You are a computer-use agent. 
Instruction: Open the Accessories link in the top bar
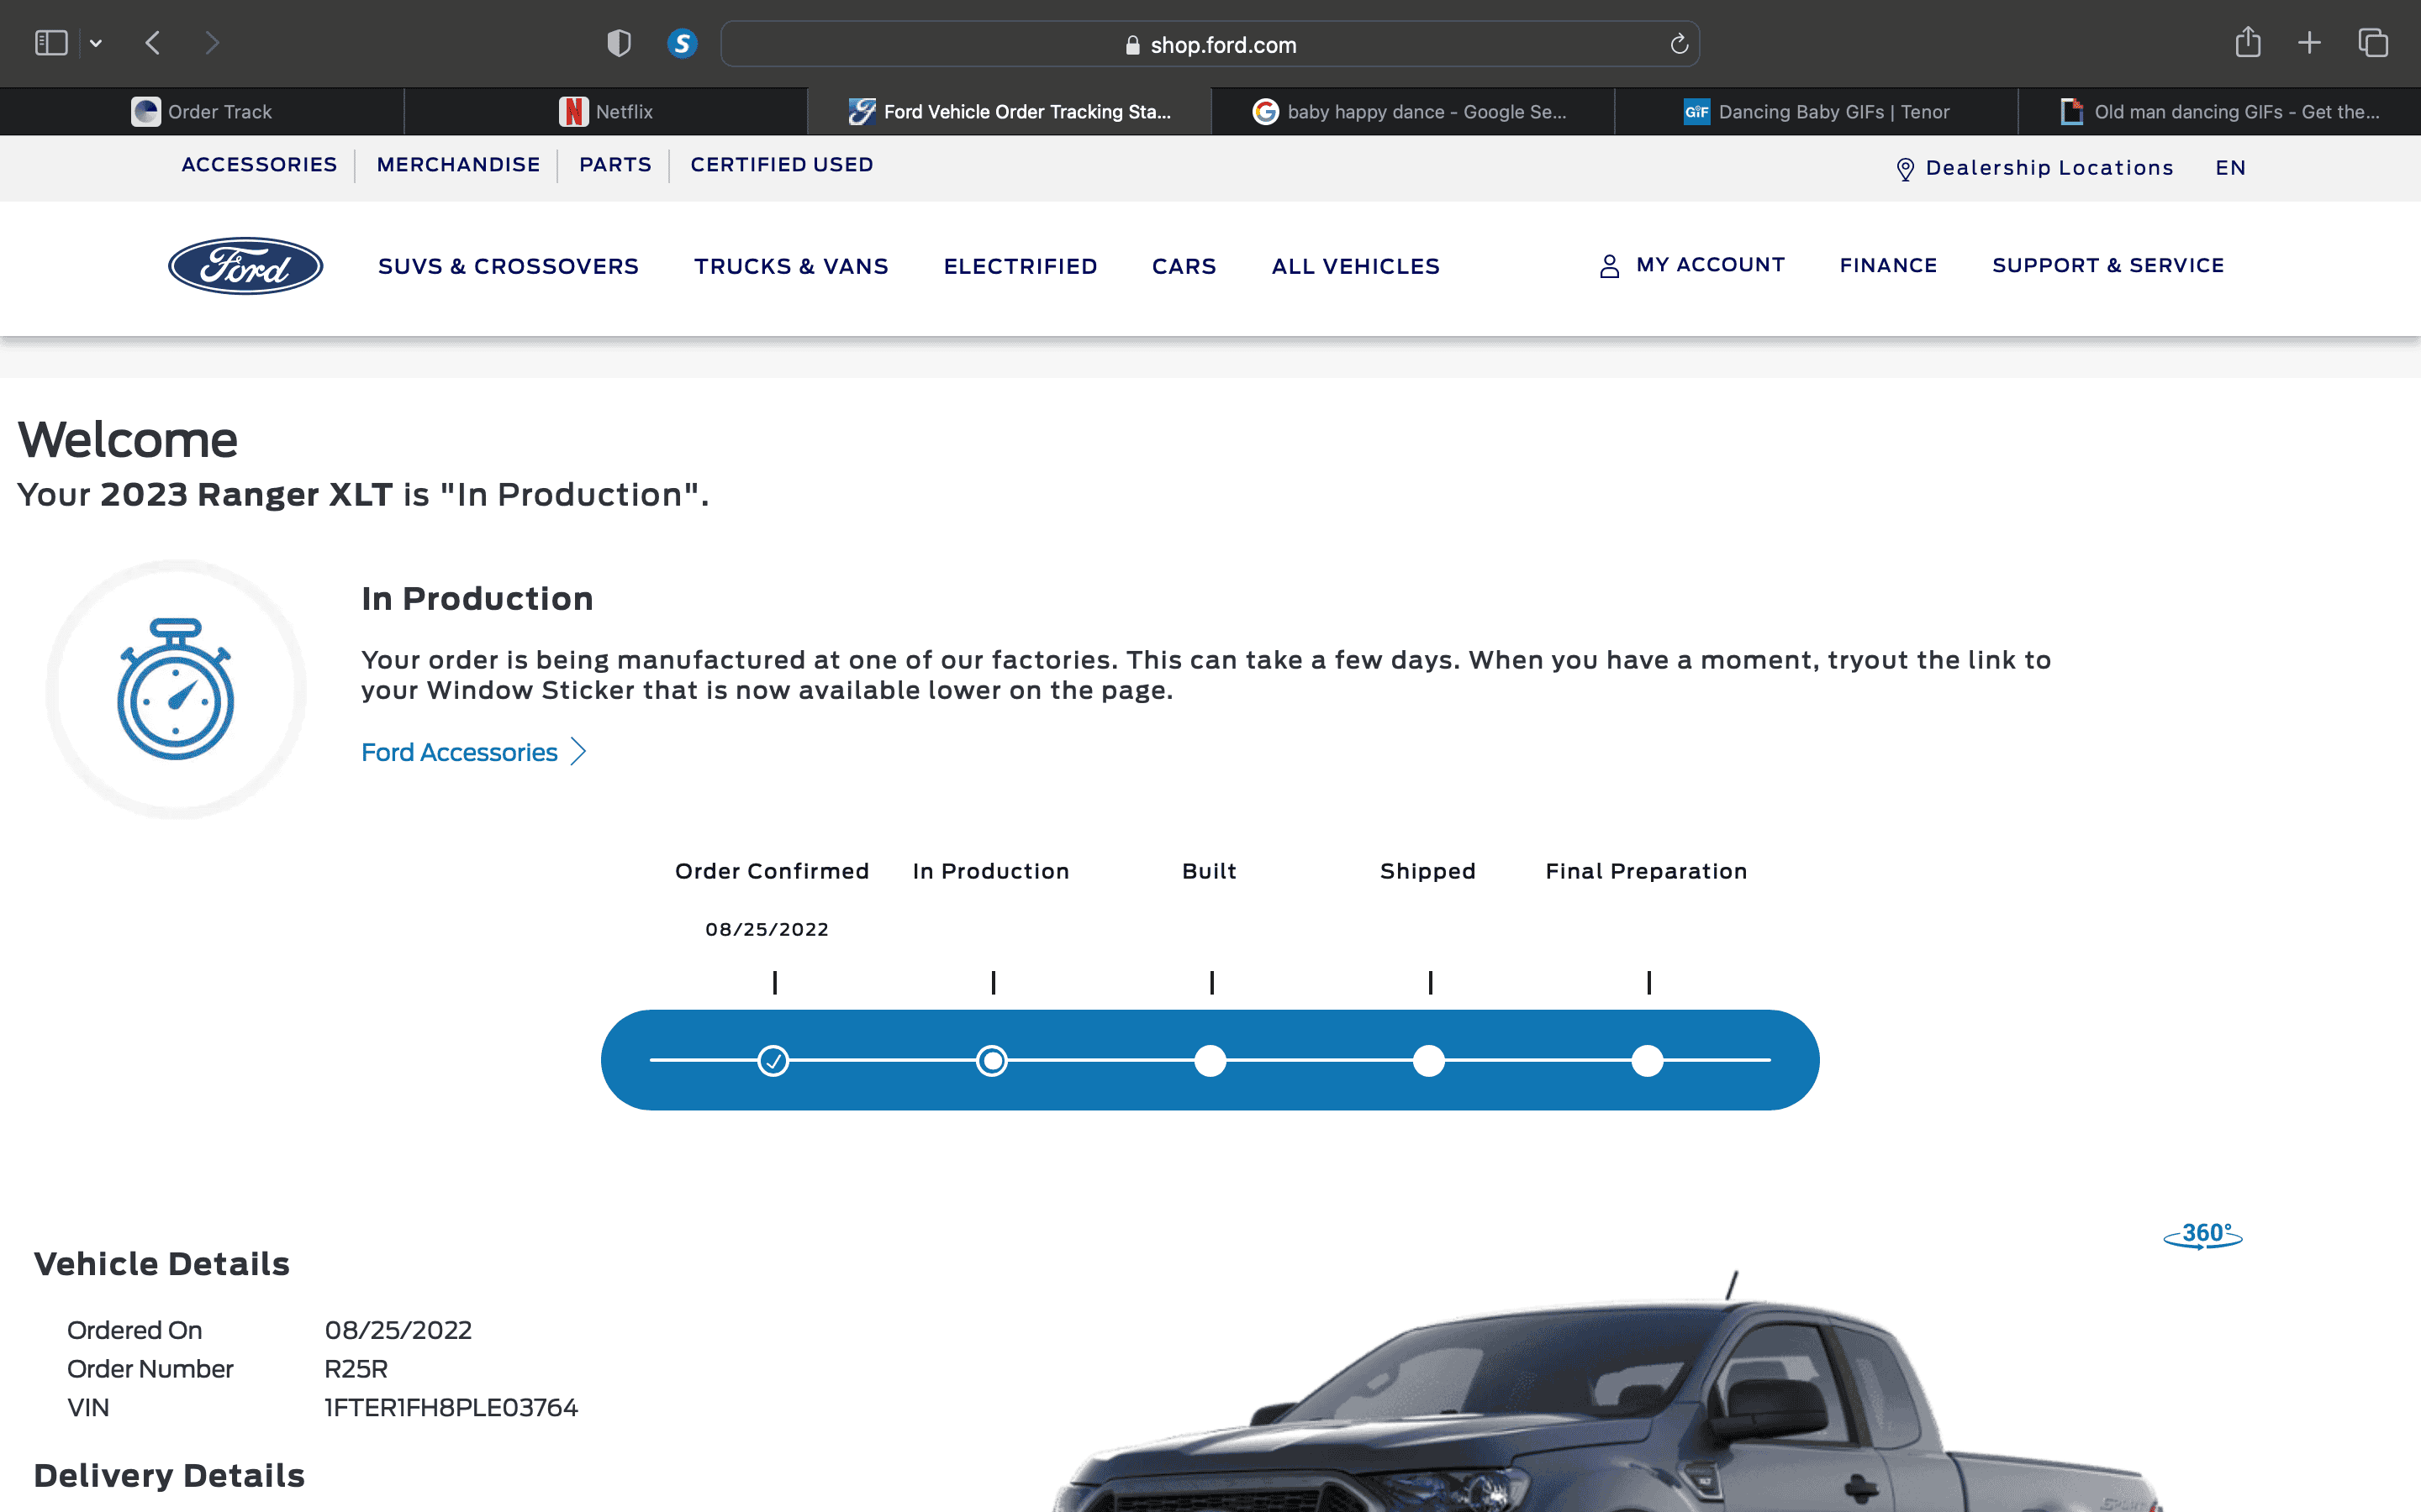pos(259,165)
